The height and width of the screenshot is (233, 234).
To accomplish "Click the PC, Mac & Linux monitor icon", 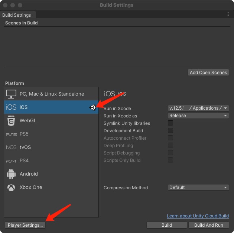I will point(11,94).
